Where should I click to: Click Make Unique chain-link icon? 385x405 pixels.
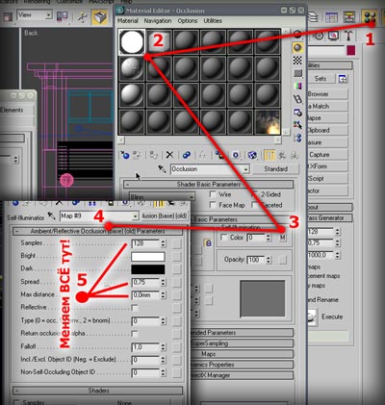(x=187, y=155)
